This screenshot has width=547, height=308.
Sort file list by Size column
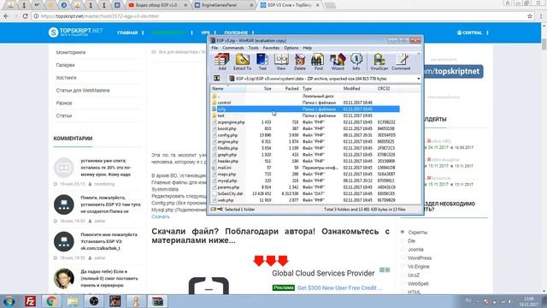tap(259, 89)
